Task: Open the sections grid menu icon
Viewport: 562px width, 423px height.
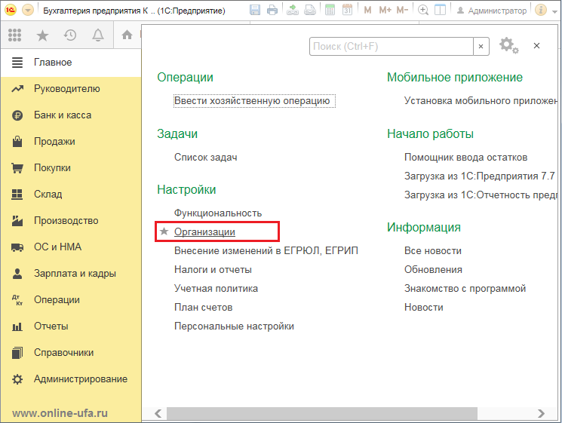Action: pos(14,35)
